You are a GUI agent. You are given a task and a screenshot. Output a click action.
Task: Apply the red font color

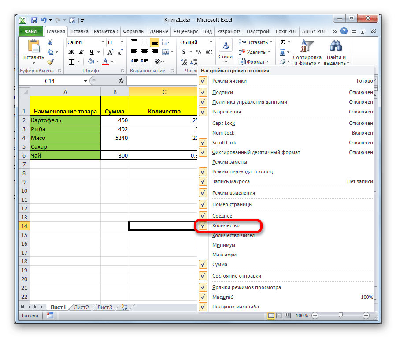point(106,62)
